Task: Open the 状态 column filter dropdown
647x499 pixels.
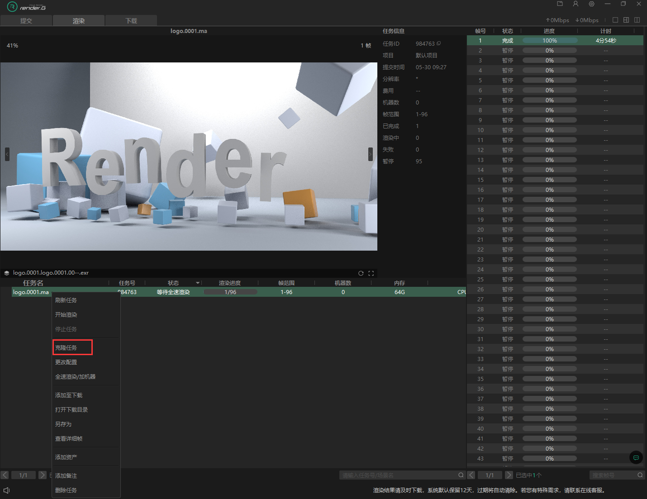Action: (x=198, y=283)
